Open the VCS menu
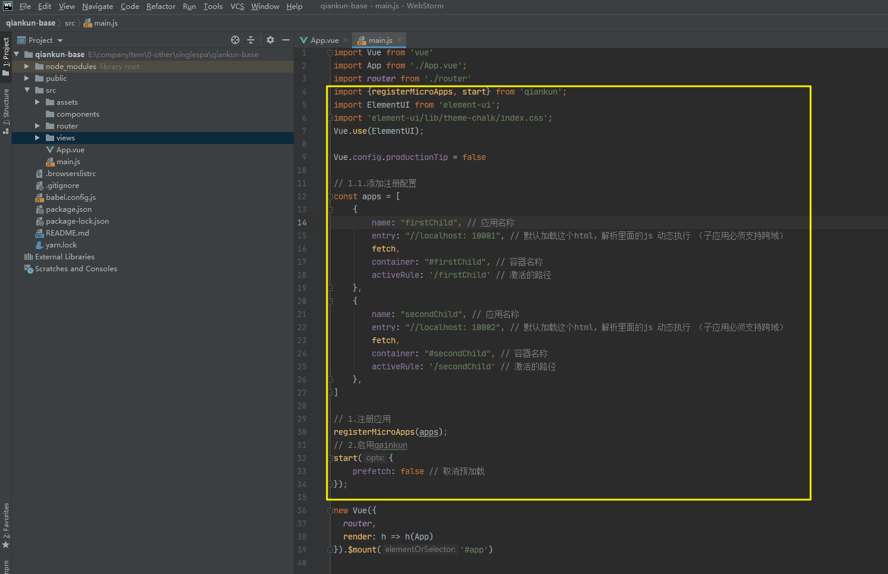Viewport: 888px width, 574px height. tap(237, 6)
